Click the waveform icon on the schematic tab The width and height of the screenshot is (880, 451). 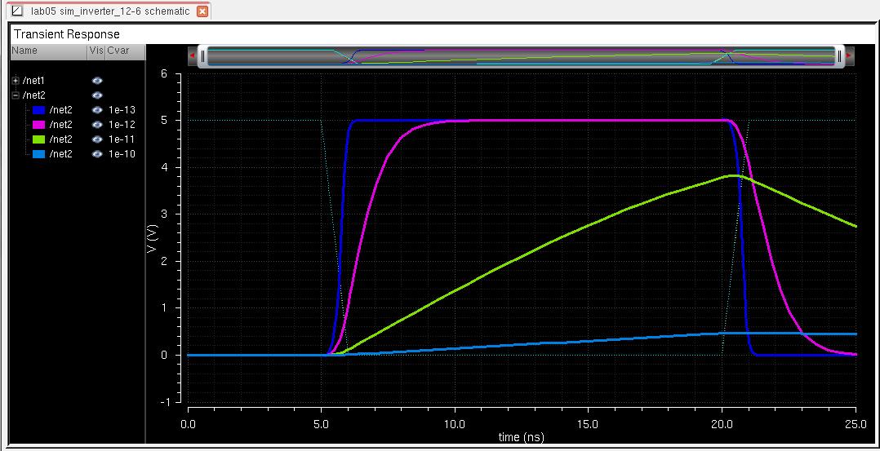pyautogui.click(x=17, y=11)
